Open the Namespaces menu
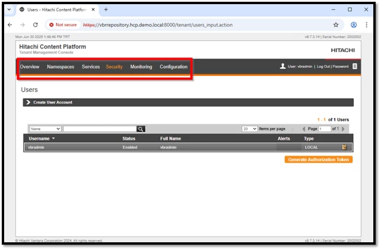Viewport: 381px width, 250px height. pos(60,67)
